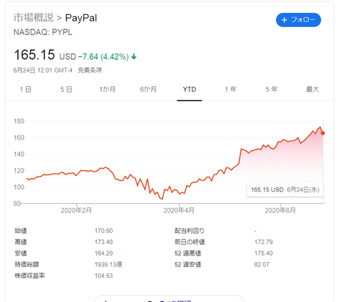This screenshot has height=302, width=342.
Task: Click the 株価収益率 value 104.53
Action: (103, 276)
